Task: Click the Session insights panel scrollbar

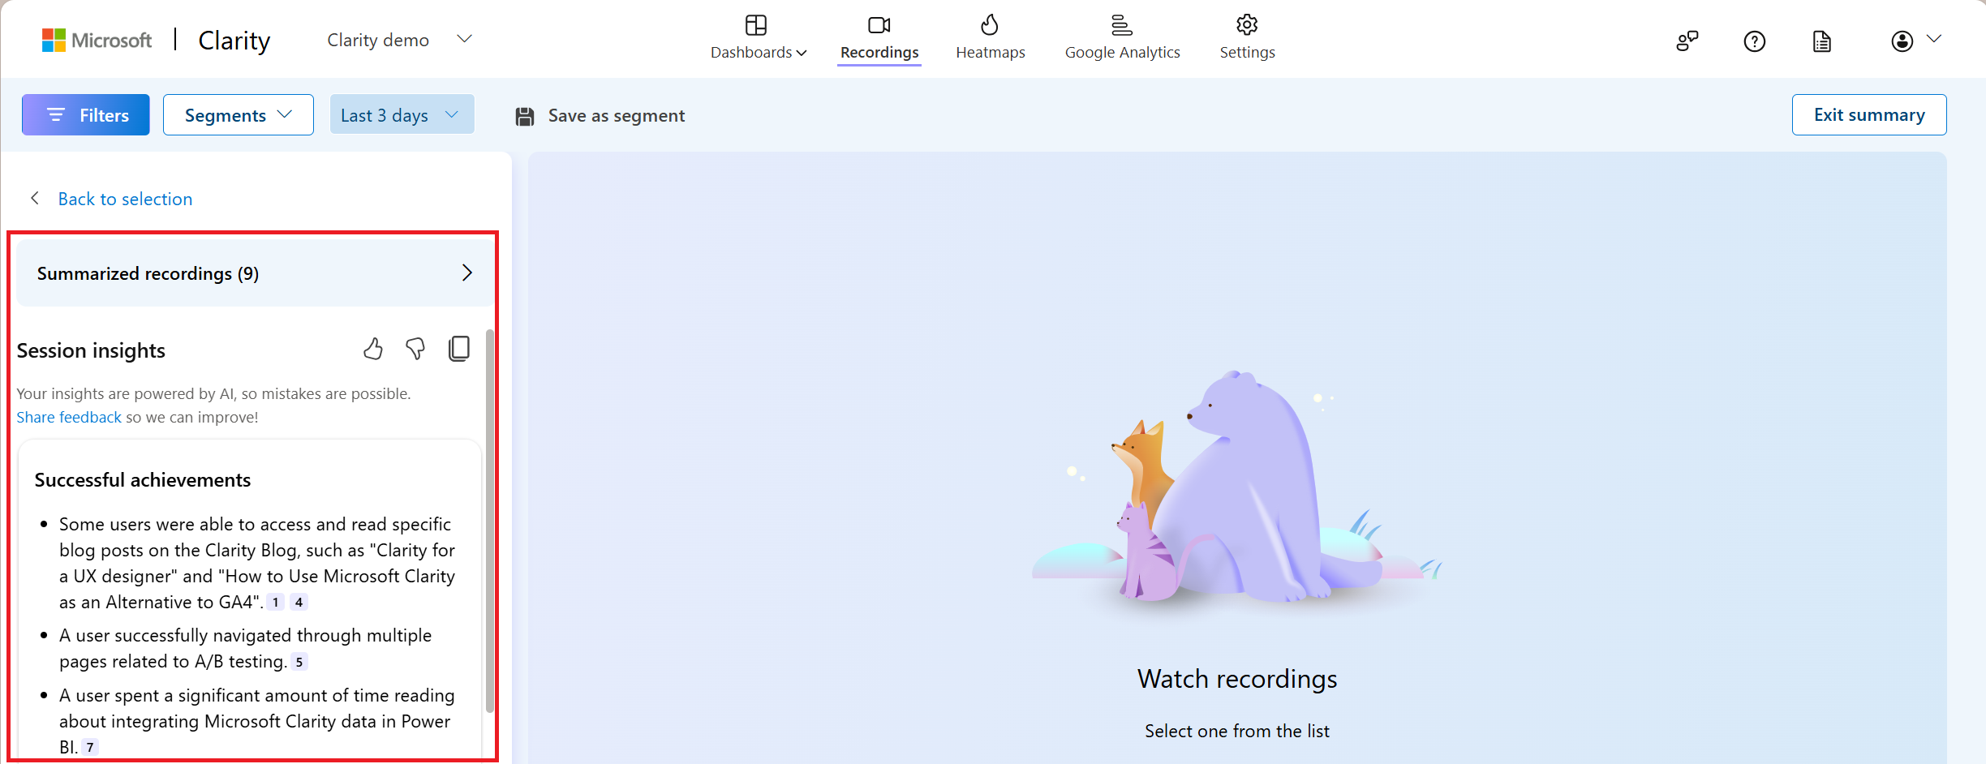Action: click(489, 520)
